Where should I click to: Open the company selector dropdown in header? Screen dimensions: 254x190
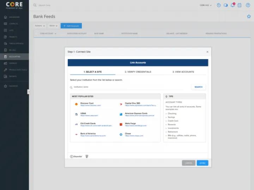point(206,5)
